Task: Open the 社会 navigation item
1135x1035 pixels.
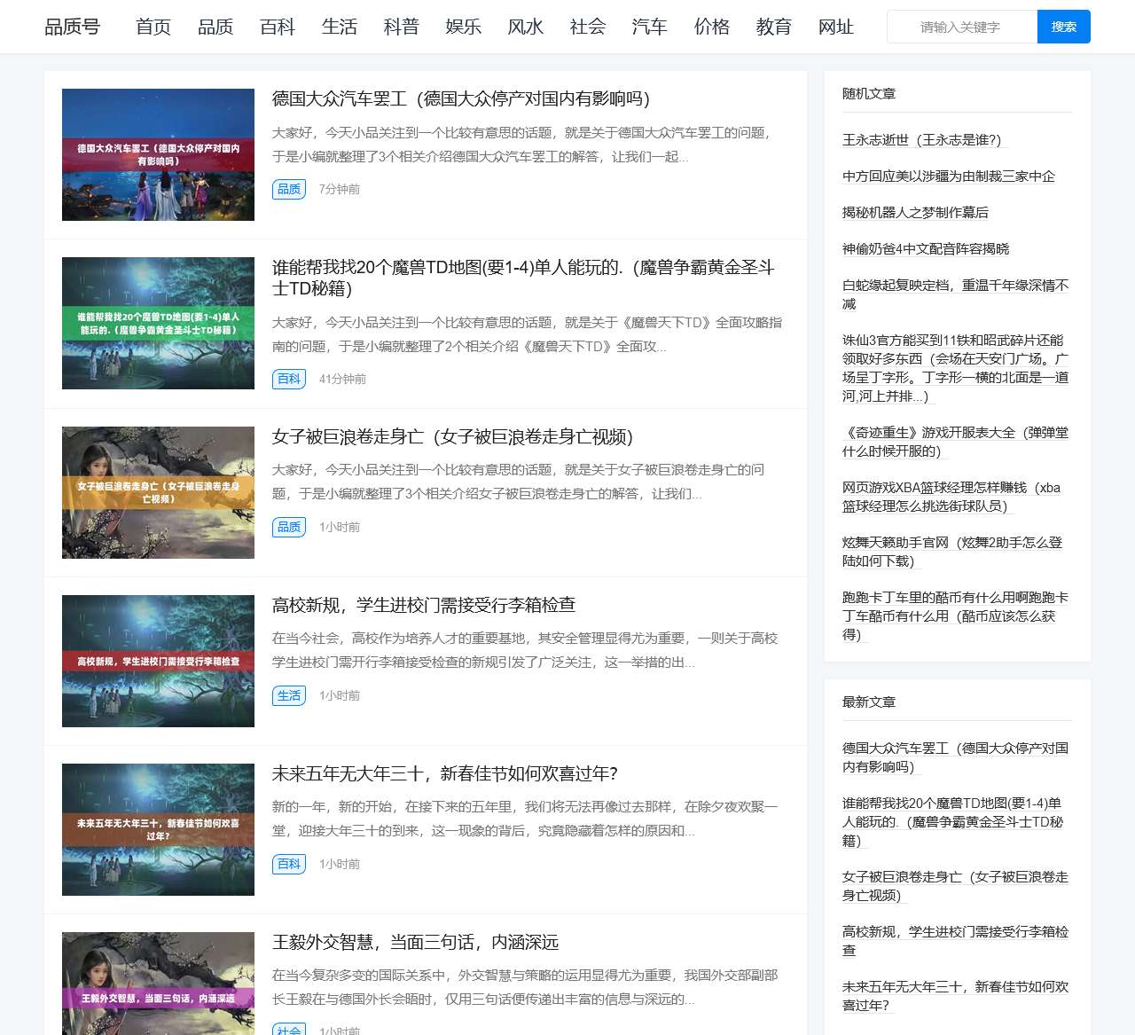Action: coord(588,27)
